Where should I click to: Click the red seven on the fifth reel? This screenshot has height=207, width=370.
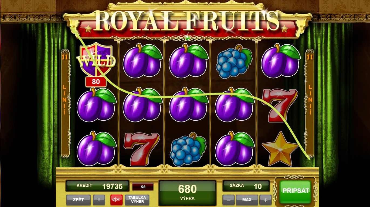(x=280, y=105)
